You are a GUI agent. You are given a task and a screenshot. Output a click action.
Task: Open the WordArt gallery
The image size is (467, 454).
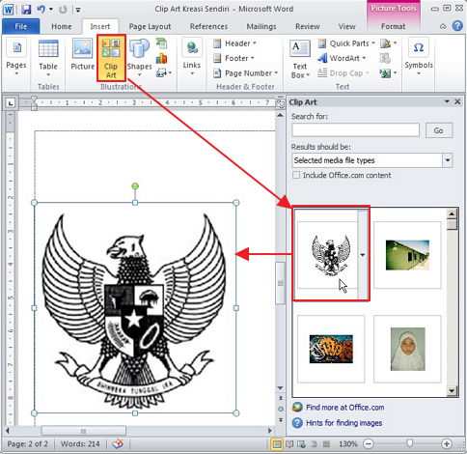(x=342, y=58)
